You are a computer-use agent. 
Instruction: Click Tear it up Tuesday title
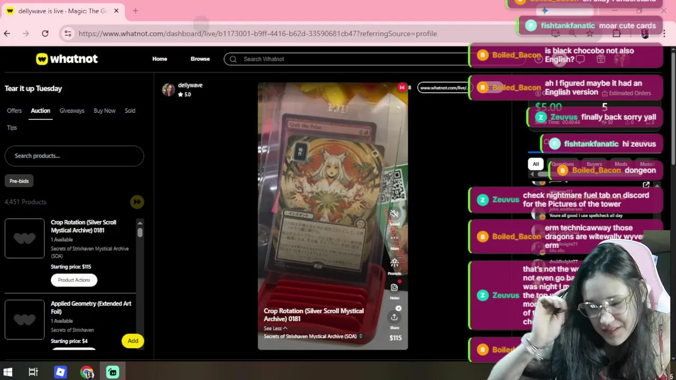coord(33,88)
